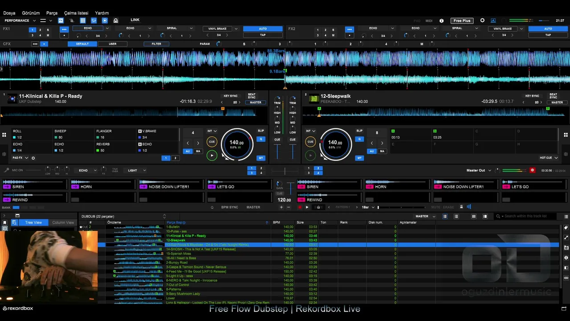Screen dimensions: 570x321
Task: Click the deck 1 pad grid icon on left edge
Action: pyautogui.click(x=4, y=135)
